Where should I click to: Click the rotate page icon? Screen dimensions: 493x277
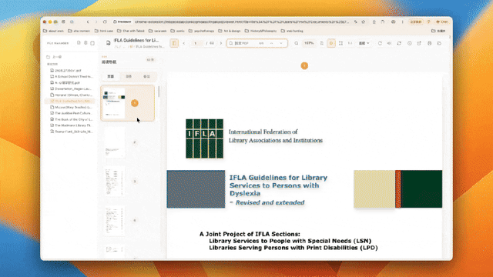[x=380, y=43]
